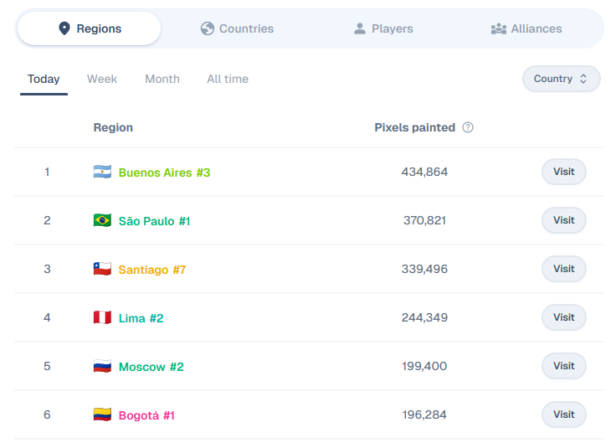Open the Players leaderboard tab
Screen dimensions: 616x448
(x=383, y=28)
